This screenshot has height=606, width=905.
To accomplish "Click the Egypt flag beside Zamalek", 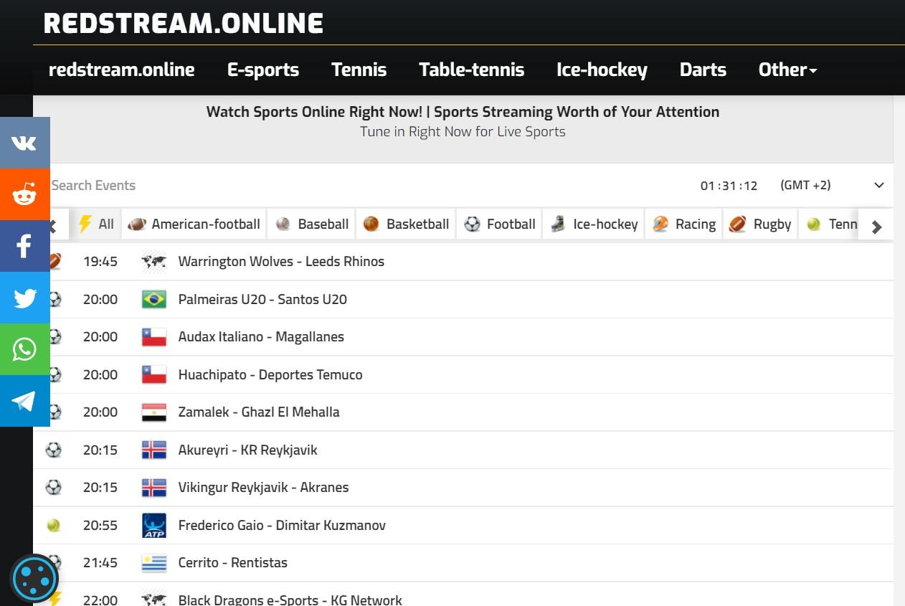I will point(154,412).
